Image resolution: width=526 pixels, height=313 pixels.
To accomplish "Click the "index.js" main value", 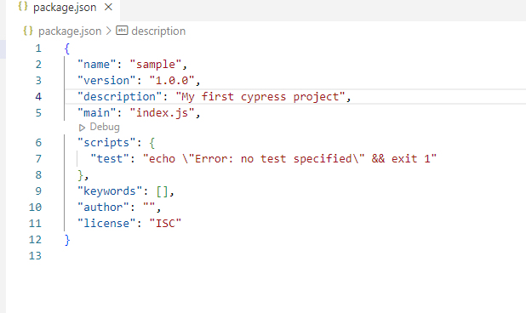I will 162,113.
